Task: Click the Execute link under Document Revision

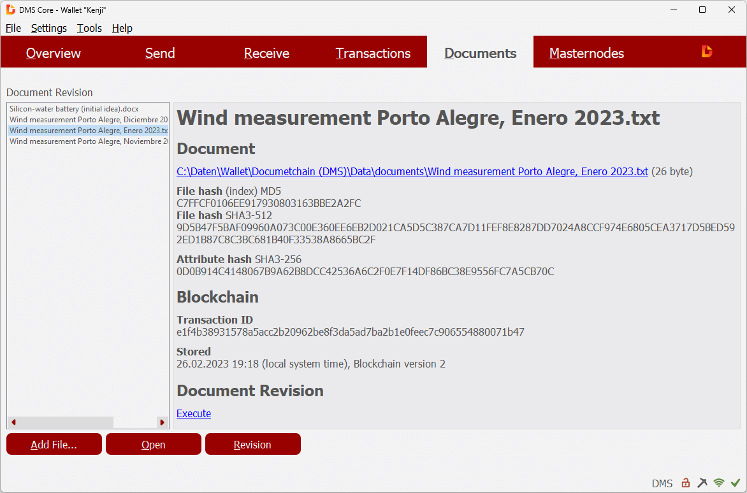Action: (193, 413)
